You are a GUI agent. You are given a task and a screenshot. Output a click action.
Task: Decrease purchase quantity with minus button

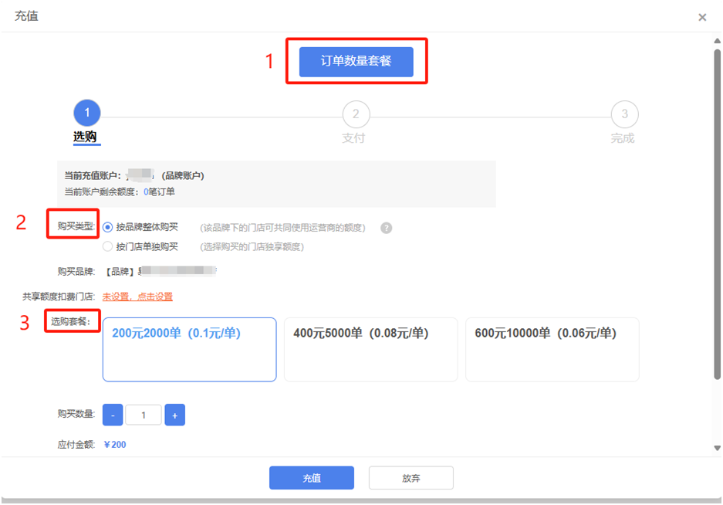[113, 415]
